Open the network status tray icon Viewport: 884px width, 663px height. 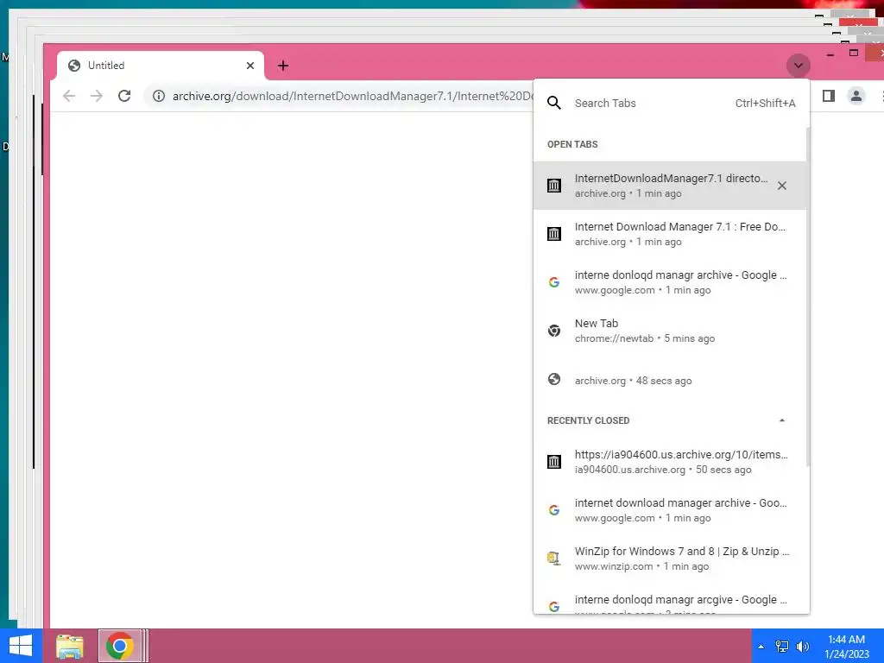(x=782, y=646)
